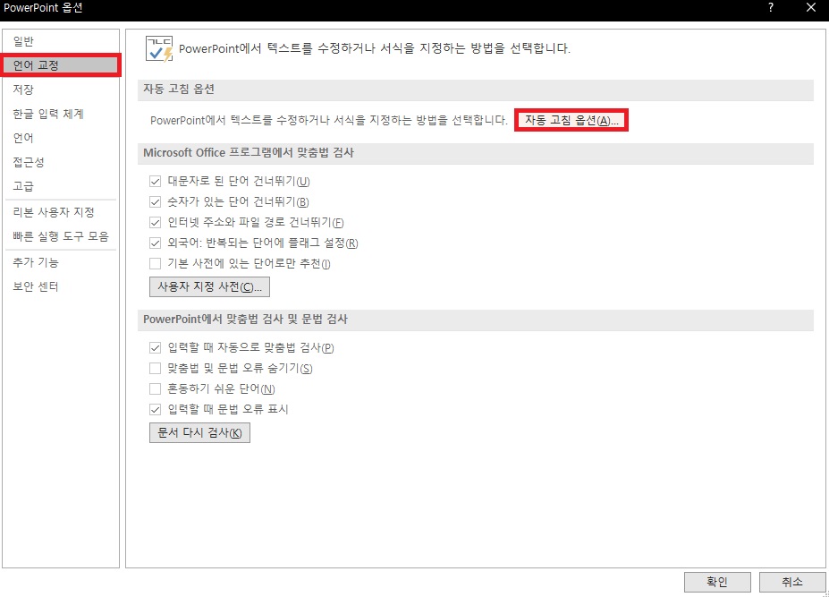Enable 혼동하기 쉬운 단어 option
Viewport: 829px width, 597px height.
pos(155,389)
